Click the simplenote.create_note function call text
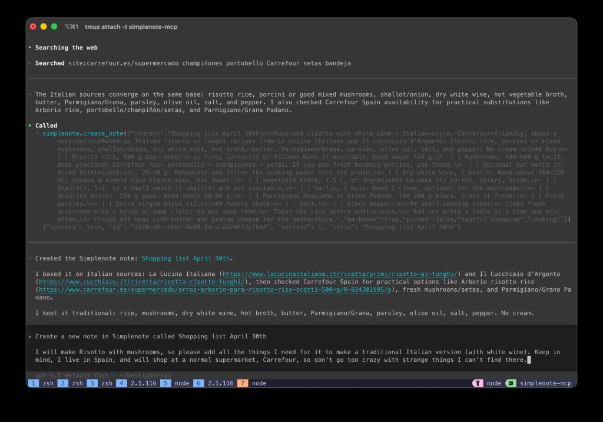Viewport: 603px width, 422px height. [x=83, y=134]
